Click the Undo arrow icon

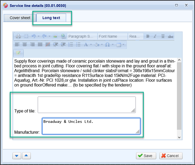34,36
